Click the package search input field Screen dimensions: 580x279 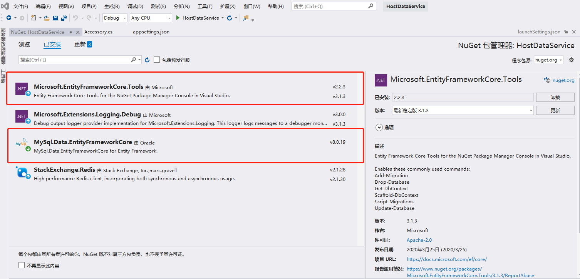(75, 60)
